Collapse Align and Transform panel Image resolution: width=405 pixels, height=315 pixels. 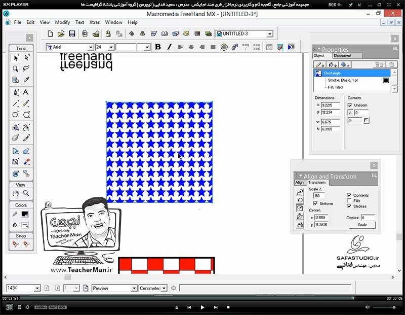click(x=301, y=176)
